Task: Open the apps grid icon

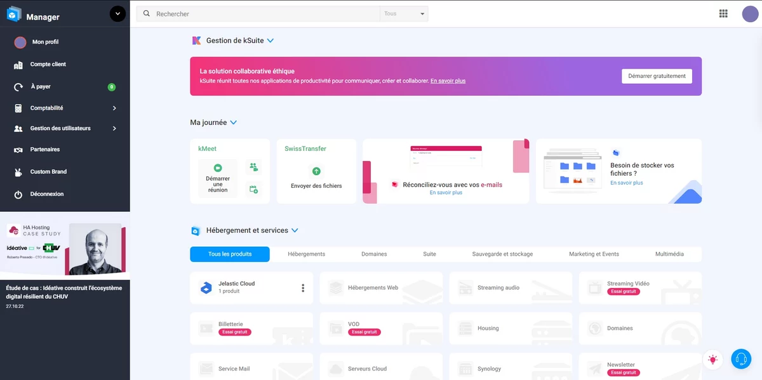Action: 723,13
